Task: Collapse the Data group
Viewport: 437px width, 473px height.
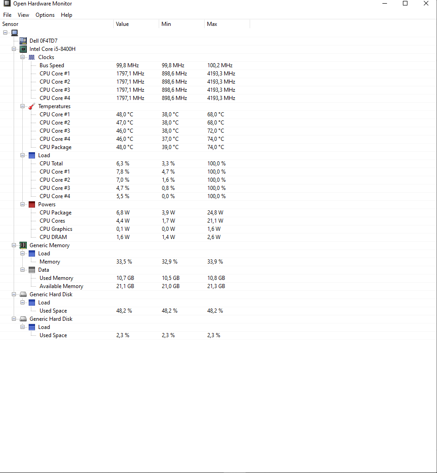Action: [x=23, y=270]
